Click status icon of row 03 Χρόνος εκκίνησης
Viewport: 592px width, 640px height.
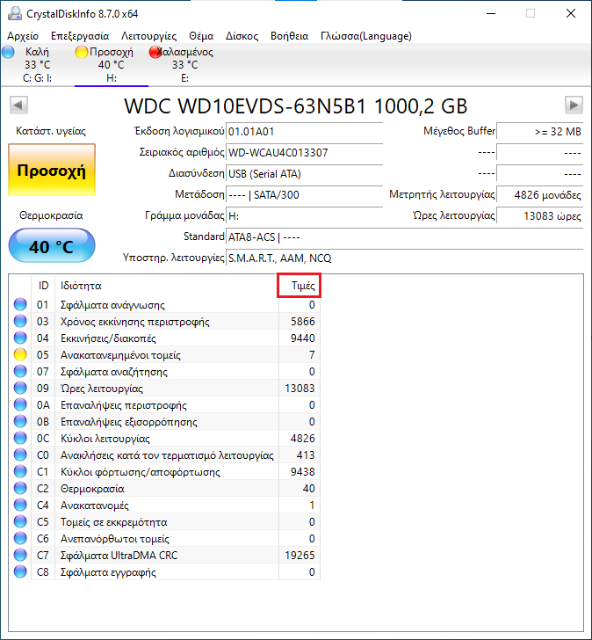(20, 321)
